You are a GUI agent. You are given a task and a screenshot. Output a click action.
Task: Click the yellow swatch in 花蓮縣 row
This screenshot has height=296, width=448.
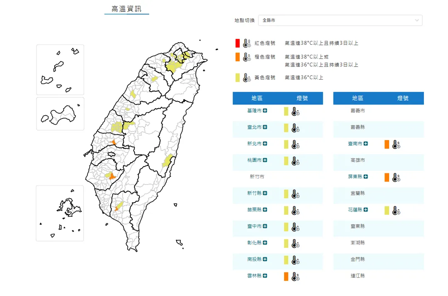387,211
